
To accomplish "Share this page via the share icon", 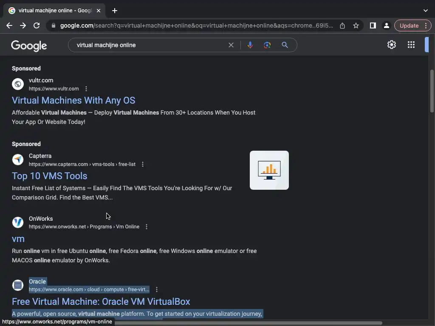I will click(x=342, y=25).
